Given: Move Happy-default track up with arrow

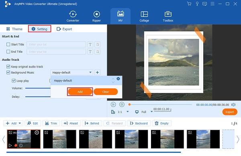Looking at the screenshot, I should pyautogui.click(x=113, y=79).
